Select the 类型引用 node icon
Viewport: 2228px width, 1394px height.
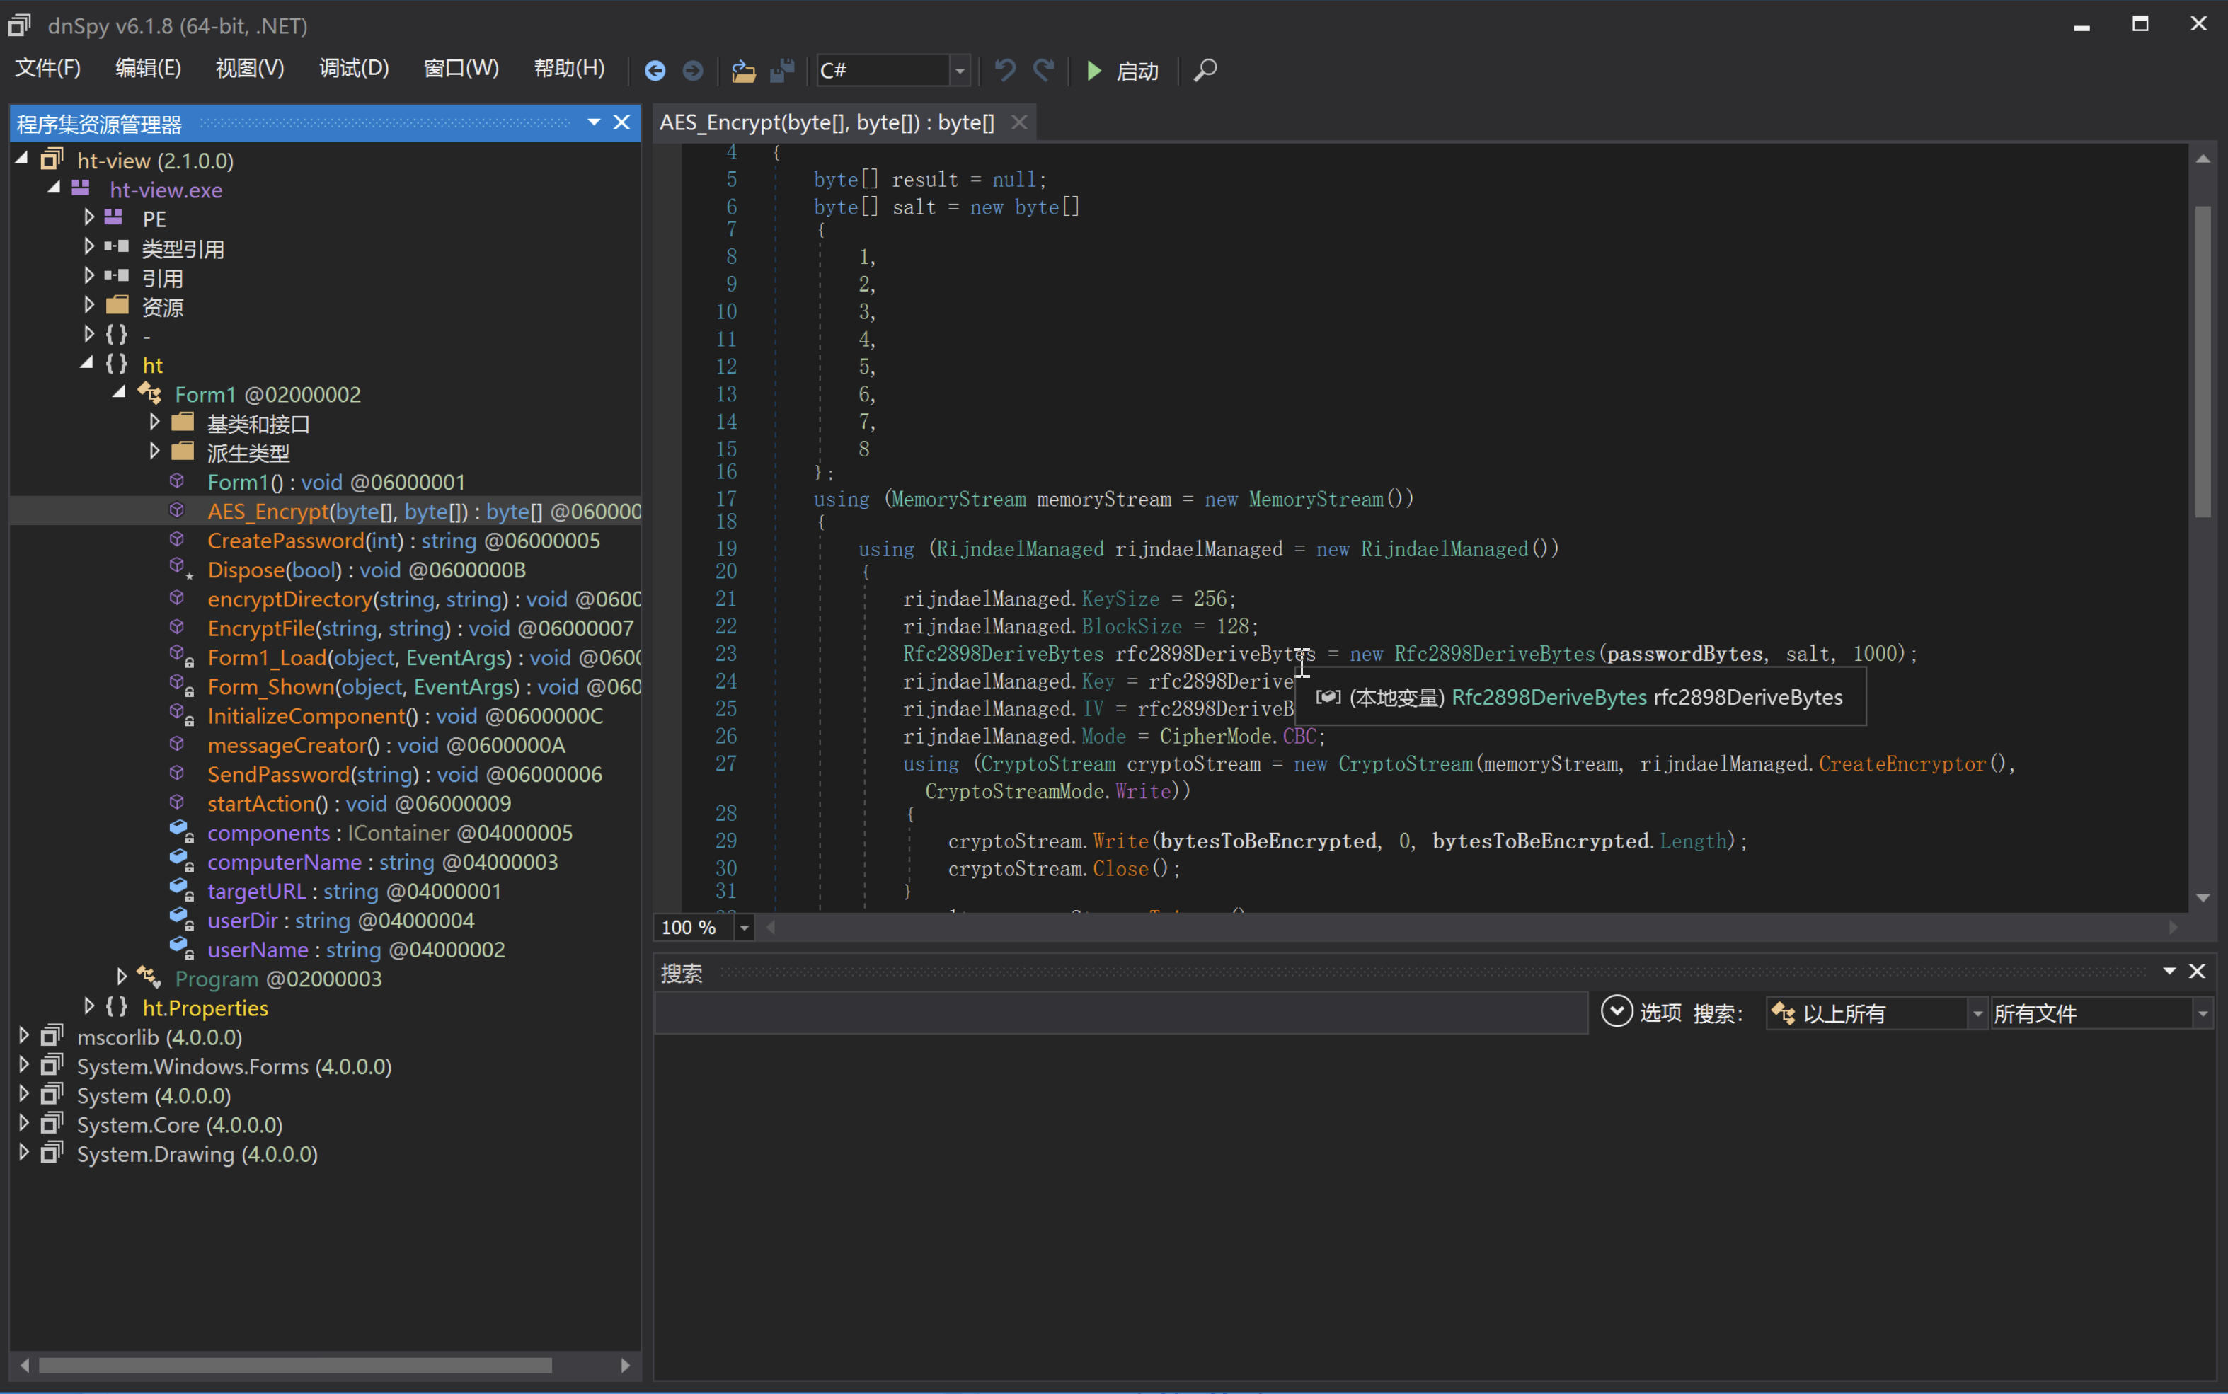pyautogui.click(x=116, y=247)
